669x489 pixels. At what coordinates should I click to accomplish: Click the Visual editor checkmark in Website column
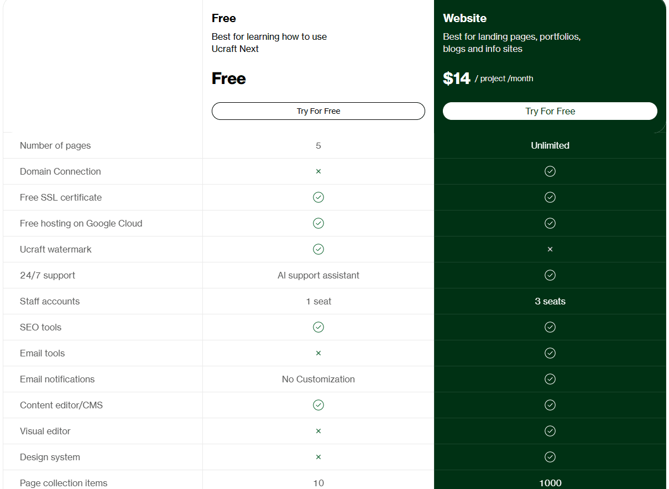pos(550,431)
